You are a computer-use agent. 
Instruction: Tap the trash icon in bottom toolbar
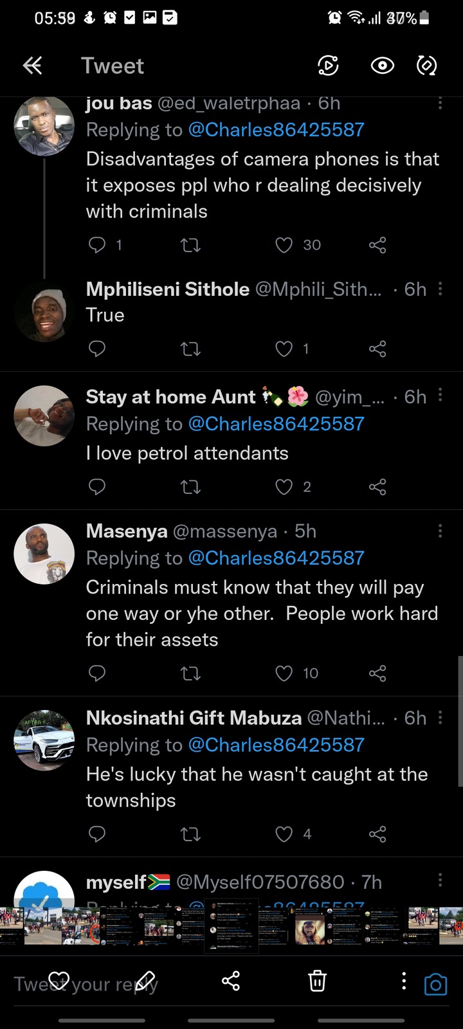317,981
